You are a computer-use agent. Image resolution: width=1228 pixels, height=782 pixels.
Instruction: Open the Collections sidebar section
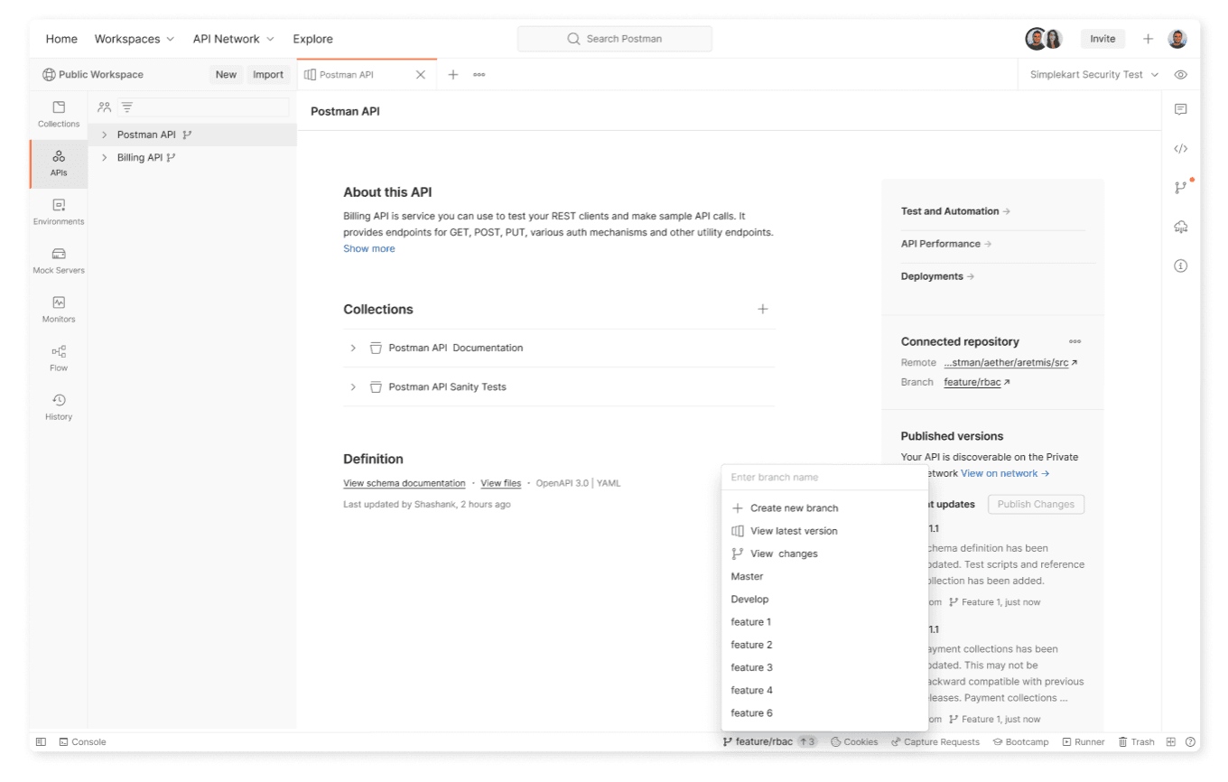click(59, 115)
